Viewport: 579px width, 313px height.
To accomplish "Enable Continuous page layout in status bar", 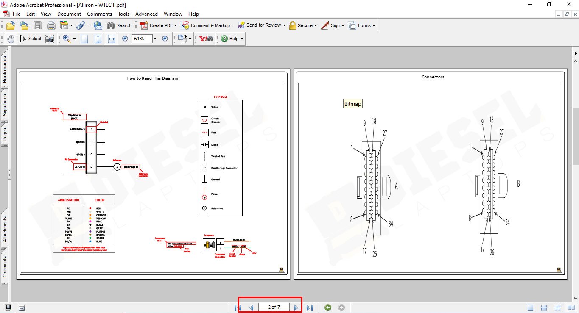I will (544, 307).
